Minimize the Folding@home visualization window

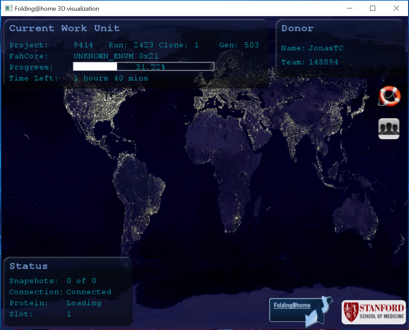click(350, 8)
